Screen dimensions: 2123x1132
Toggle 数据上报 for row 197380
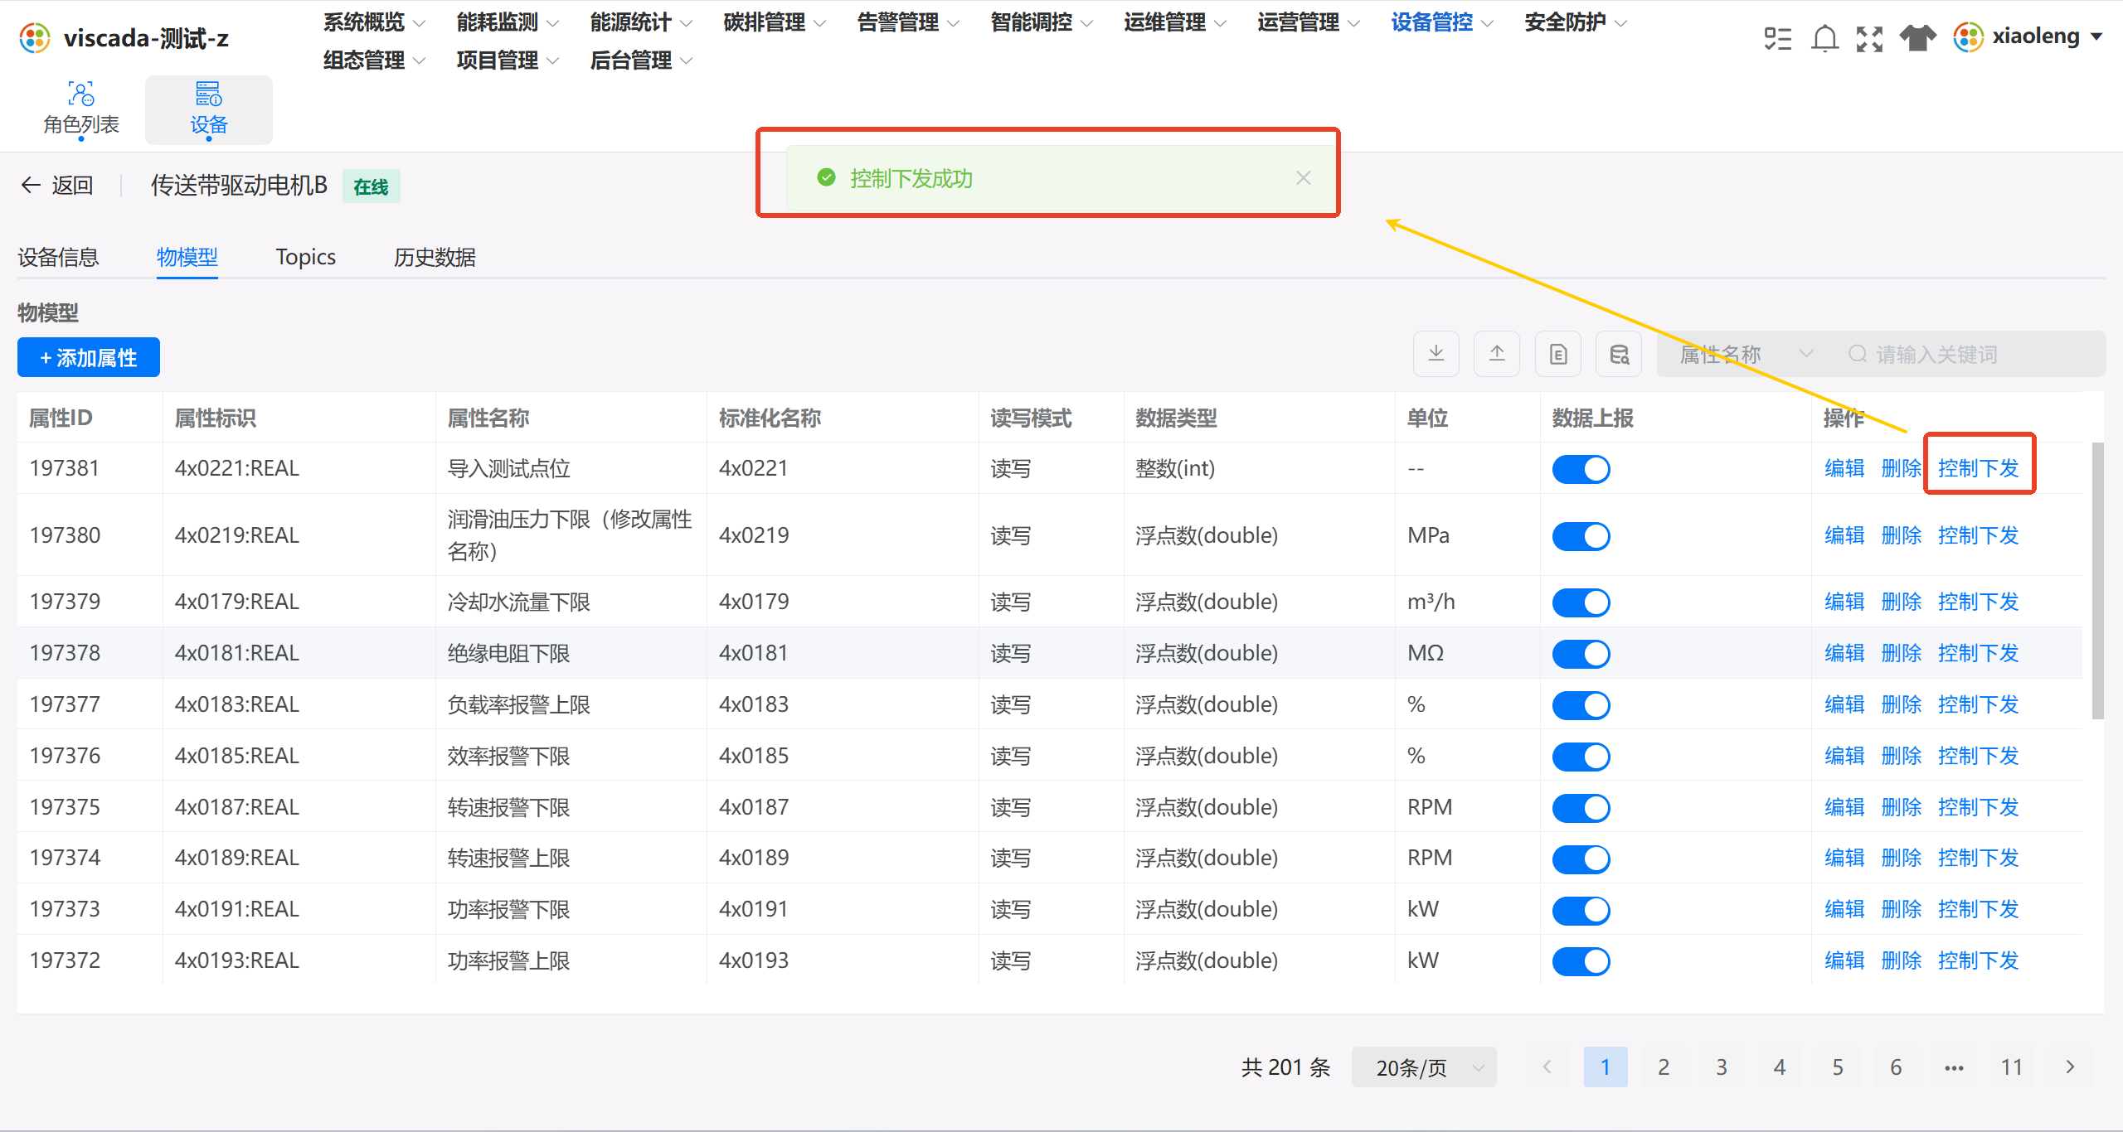point(1581,536)
